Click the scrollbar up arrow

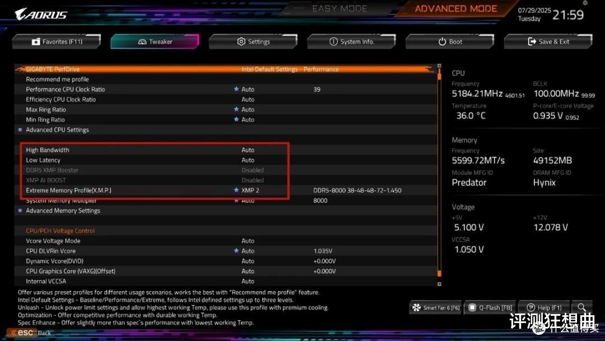pyautogui.click(x=439, y=66)
